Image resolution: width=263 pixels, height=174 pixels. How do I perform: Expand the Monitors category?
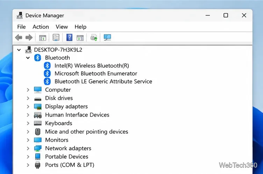coord(28,140)
